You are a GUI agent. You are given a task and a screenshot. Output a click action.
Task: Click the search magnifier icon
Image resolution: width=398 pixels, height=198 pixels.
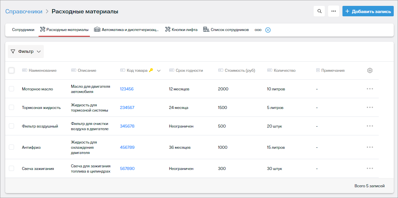tap(319, 11)
